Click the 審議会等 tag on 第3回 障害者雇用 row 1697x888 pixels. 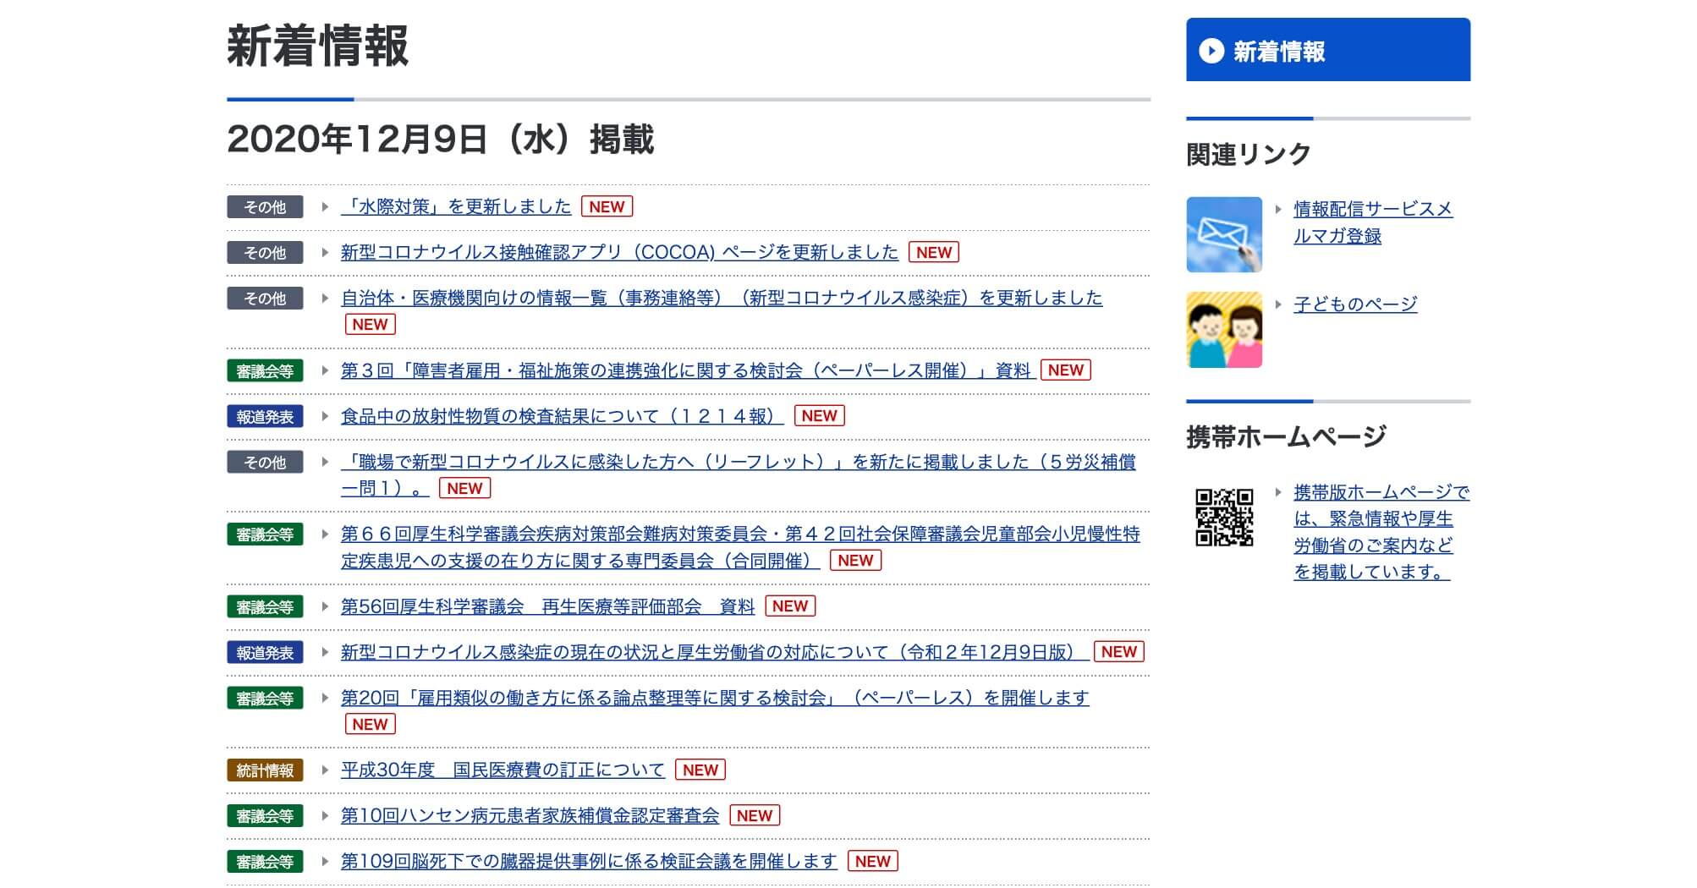click(x=265, y=371)
